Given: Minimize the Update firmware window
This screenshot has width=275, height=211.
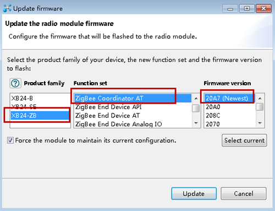Looking at the screenshot, I should click(230, 9).
